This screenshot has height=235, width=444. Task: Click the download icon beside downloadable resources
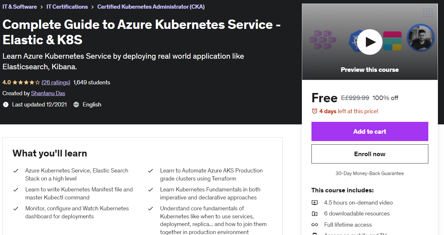tap(315, 214)
